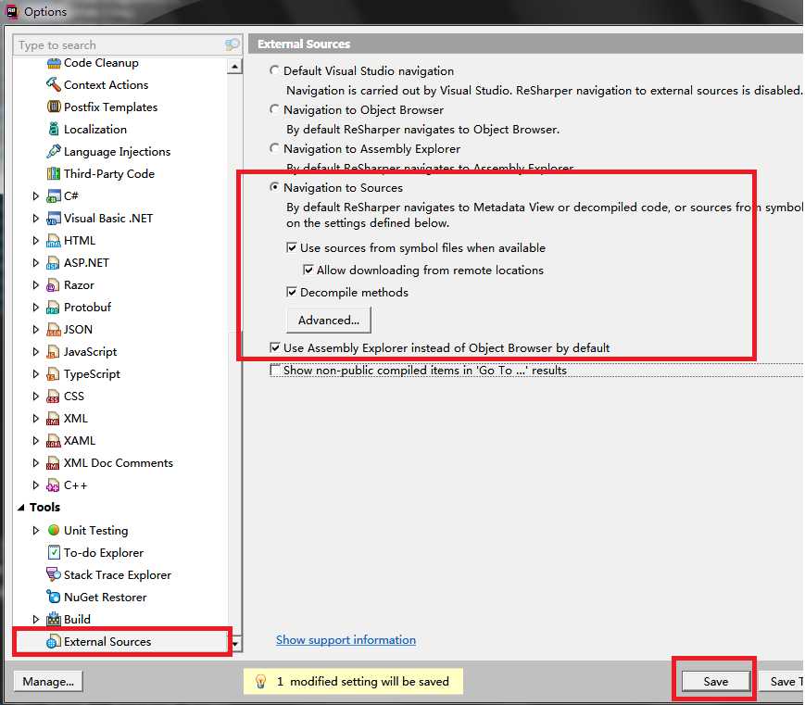Click the Protobuf icon

coord(54,307)
